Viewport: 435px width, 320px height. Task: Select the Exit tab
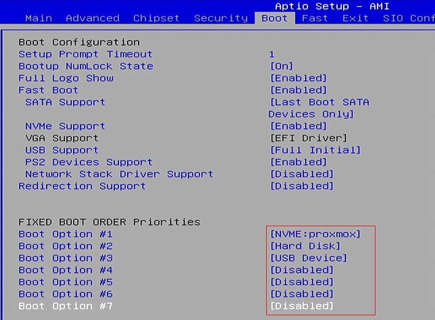[x=356, y=18]
